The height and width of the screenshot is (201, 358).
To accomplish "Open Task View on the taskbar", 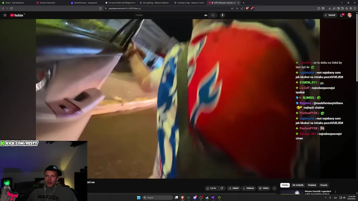I will [176, 198].
